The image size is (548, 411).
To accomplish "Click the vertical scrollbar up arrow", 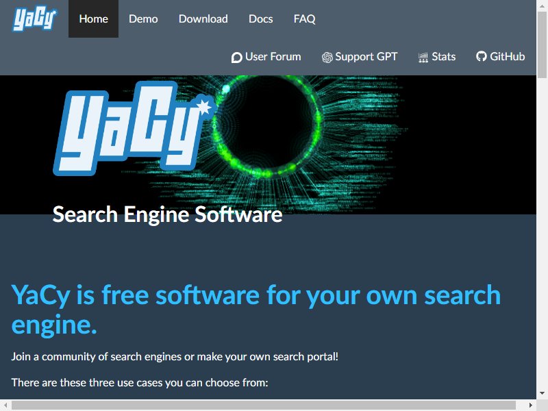I will 542,5.
